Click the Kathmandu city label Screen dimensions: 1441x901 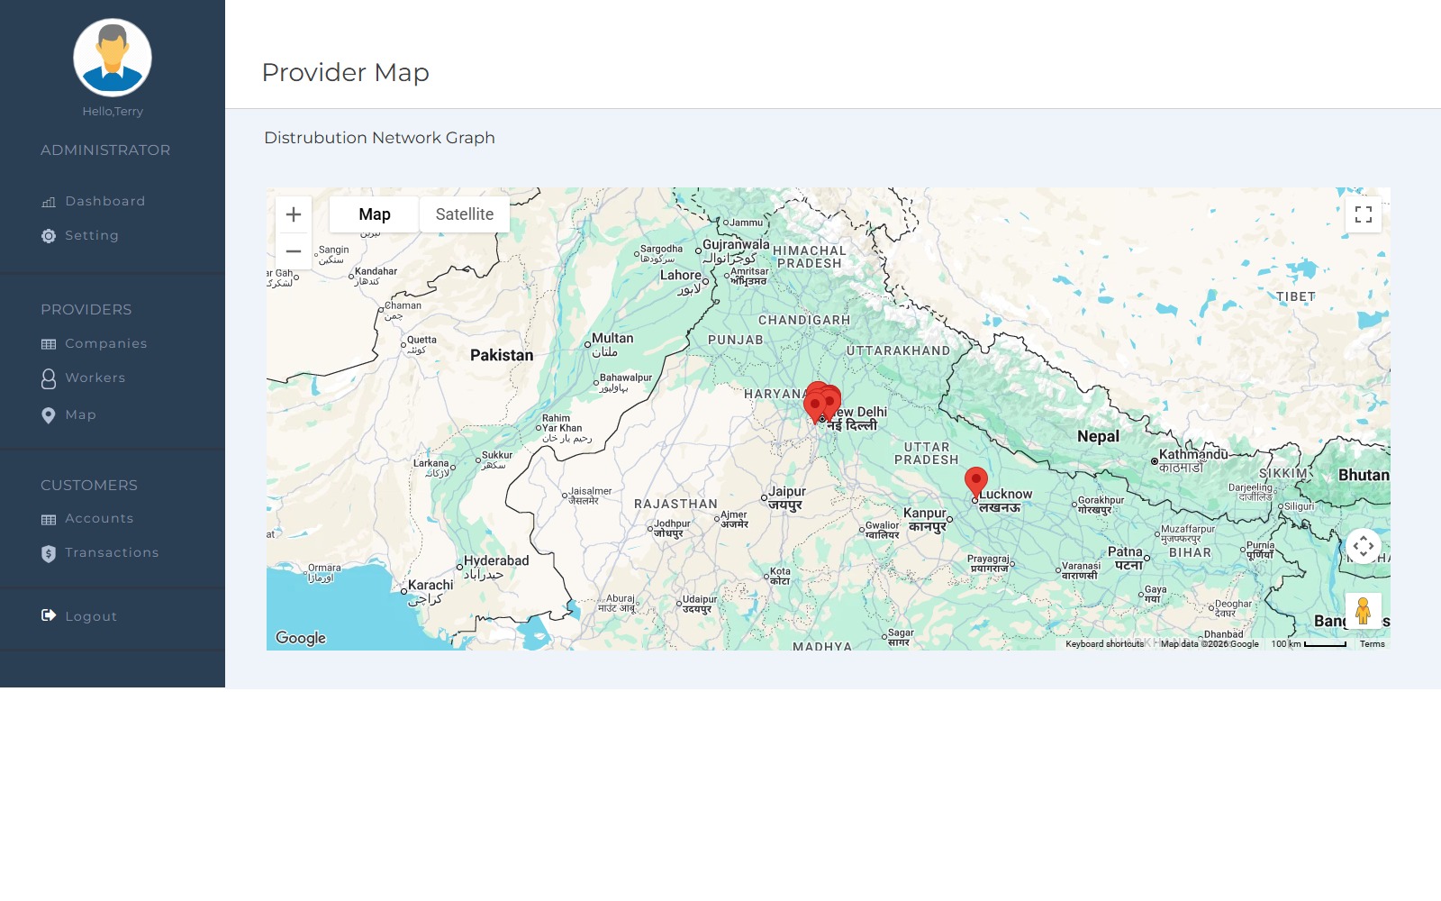(x=1193, y=460)
